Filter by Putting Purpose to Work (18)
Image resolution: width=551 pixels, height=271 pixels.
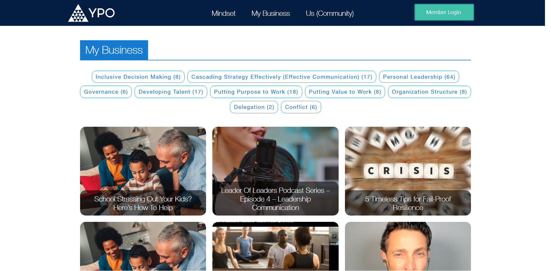click(x=256, y=92)
